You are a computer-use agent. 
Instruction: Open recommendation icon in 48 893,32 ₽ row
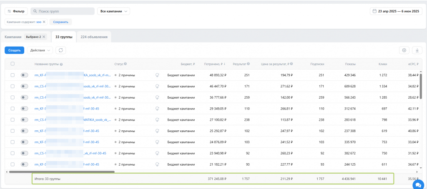click(x=157, y=75)
